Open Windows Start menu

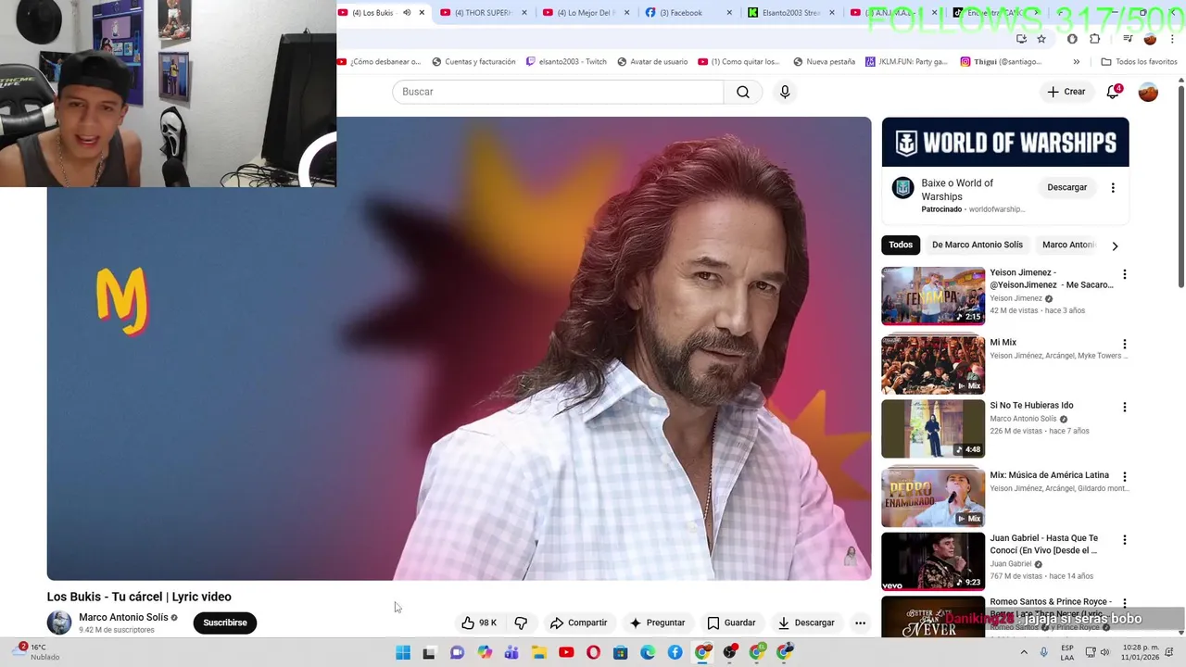point(403,652)
